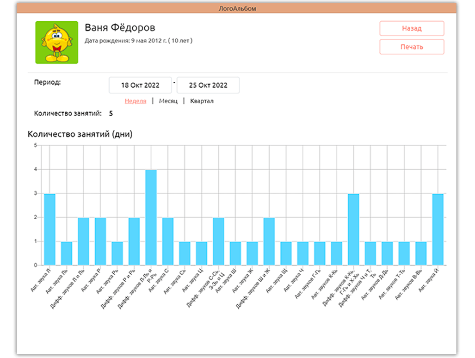Open the end date field 25 Окт 2022

point(208,85)
